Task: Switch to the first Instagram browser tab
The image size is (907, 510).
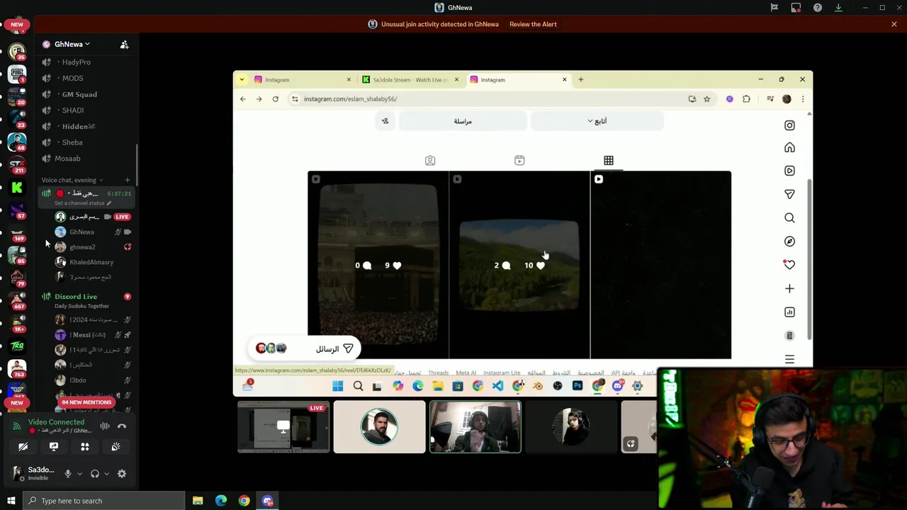Action: coord(302,80)
